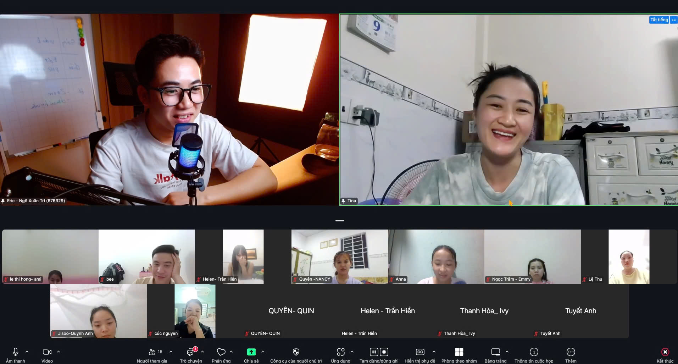Open Công cụ của người chủ trì shield
This screenshot has height=364, width=678.
click(x=296, y=352)
